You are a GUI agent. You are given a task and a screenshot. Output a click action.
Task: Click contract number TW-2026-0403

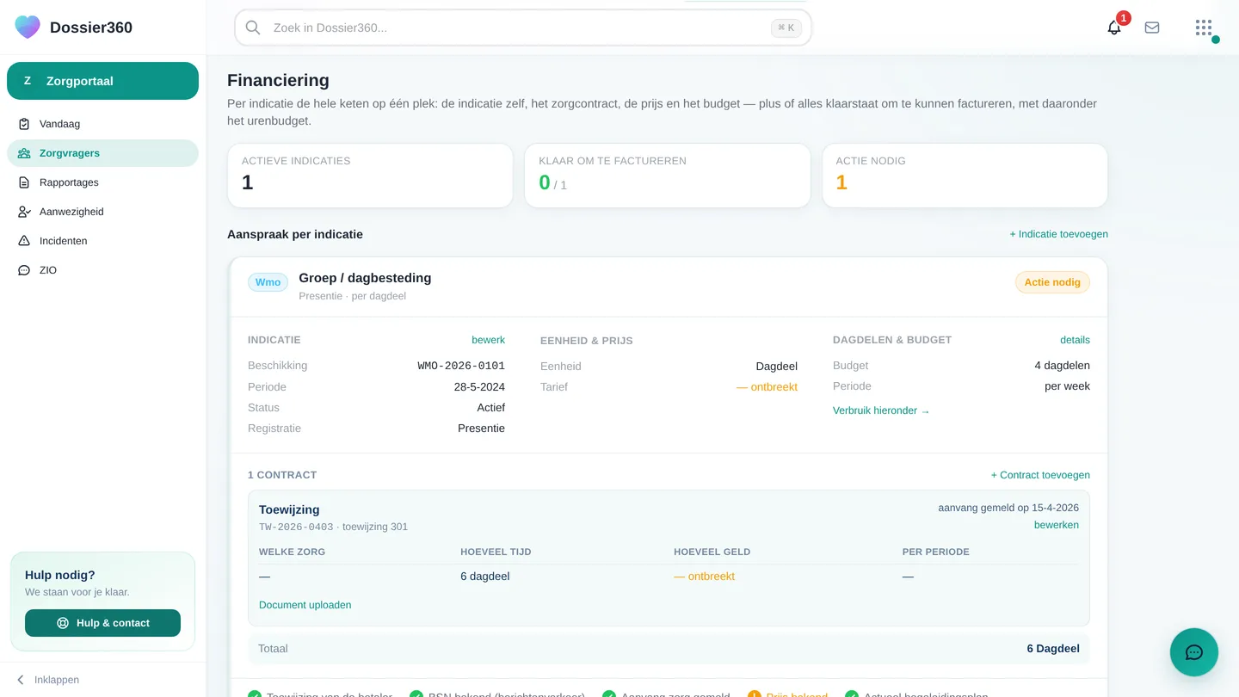(296, 527)
